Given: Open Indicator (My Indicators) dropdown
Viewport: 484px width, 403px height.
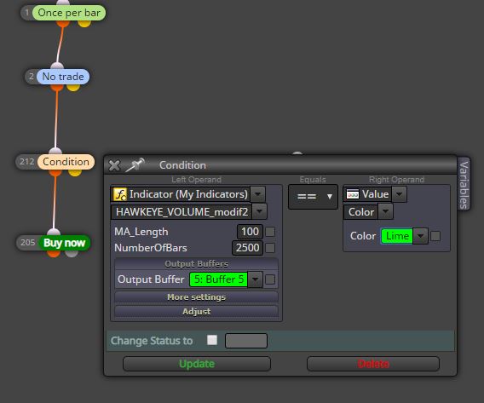Looking at the screenshot, I should [x=257, y=194].
